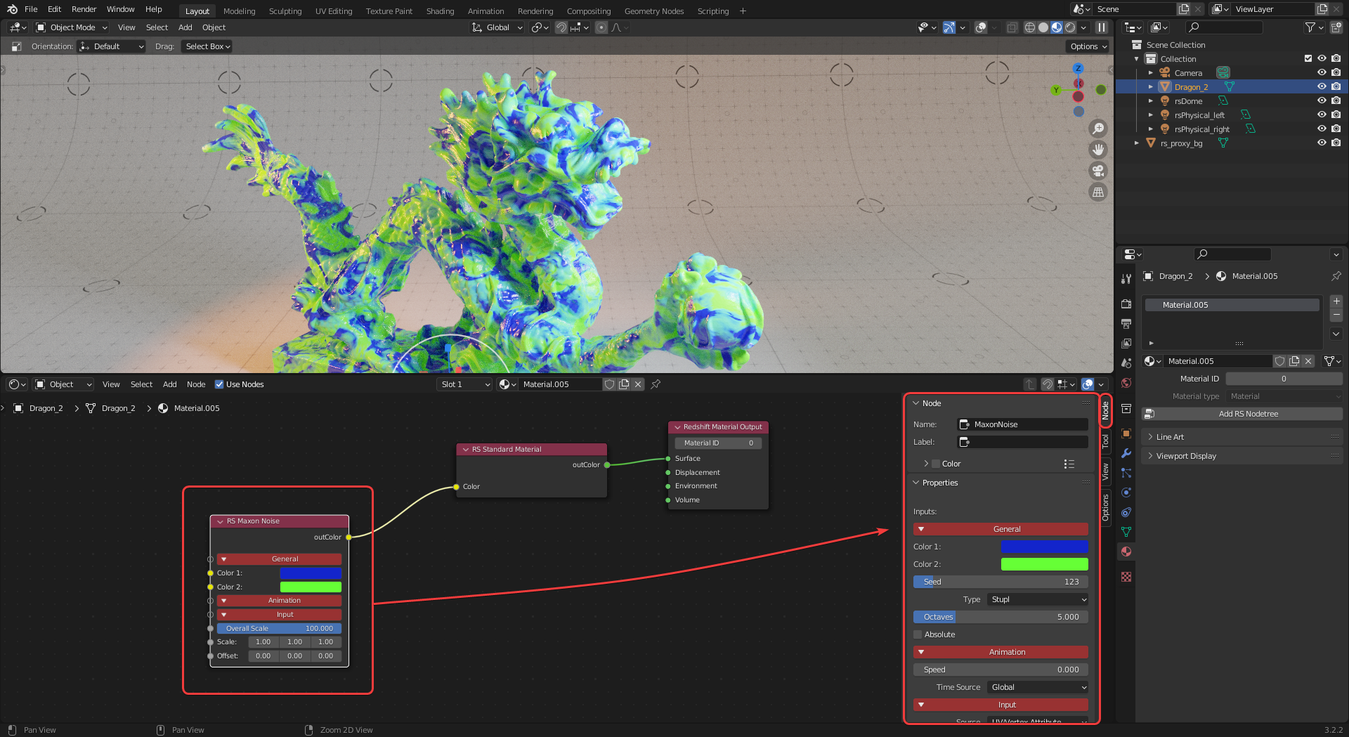Screen dimensions: 1349x737
Task: Switch to the Shading workspace tab
Action: click(x=440, y=11)
